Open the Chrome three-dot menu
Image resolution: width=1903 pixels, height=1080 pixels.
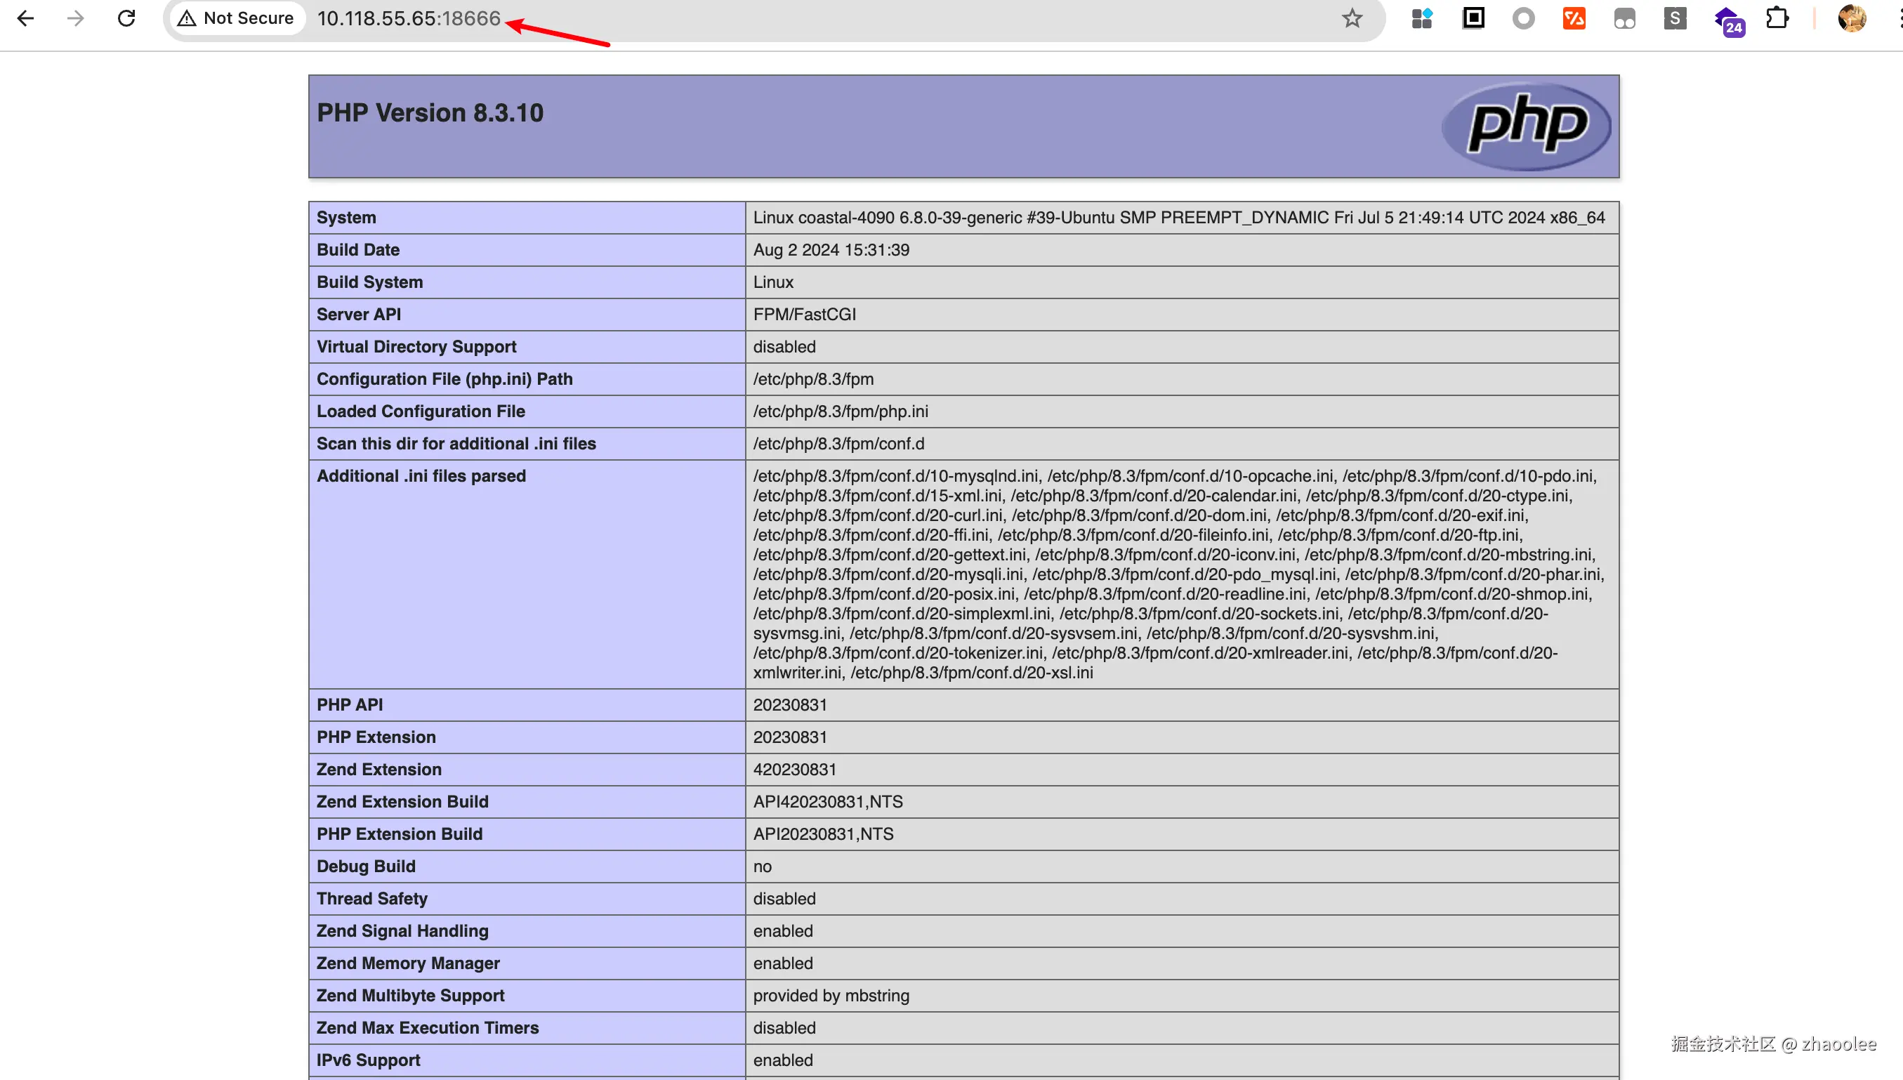click(1899, 18)
